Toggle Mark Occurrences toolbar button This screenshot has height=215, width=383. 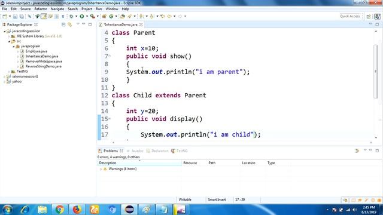click(44, 16)
